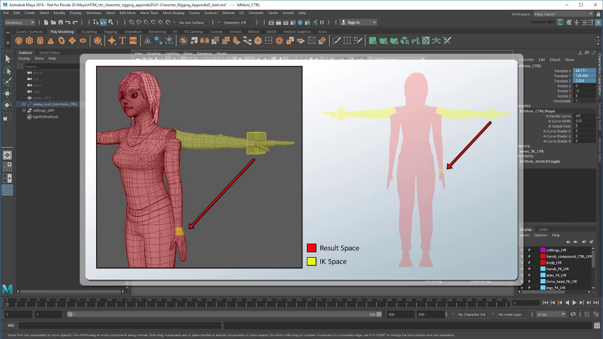This screenshot has width=603, height=339.
Task: Click the play forward button
Action: click(x=574, y=303)
